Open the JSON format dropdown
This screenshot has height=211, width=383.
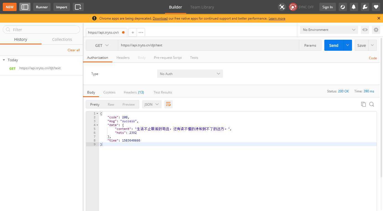pos(152,104)
